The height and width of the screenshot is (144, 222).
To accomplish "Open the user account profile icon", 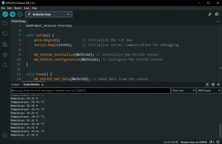I will pyautogui.click(x=5, y=135).
